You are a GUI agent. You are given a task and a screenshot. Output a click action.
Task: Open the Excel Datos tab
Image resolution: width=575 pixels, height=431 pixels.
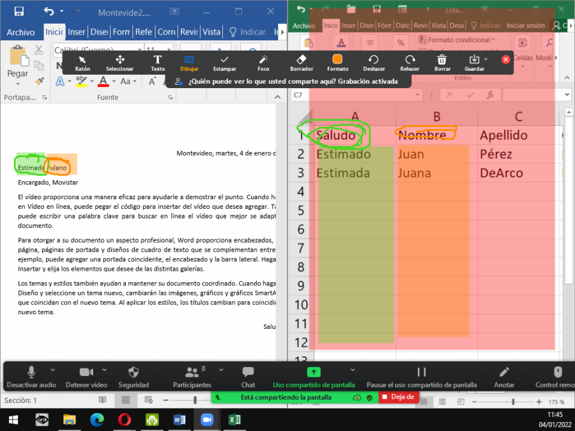[402, 26]
